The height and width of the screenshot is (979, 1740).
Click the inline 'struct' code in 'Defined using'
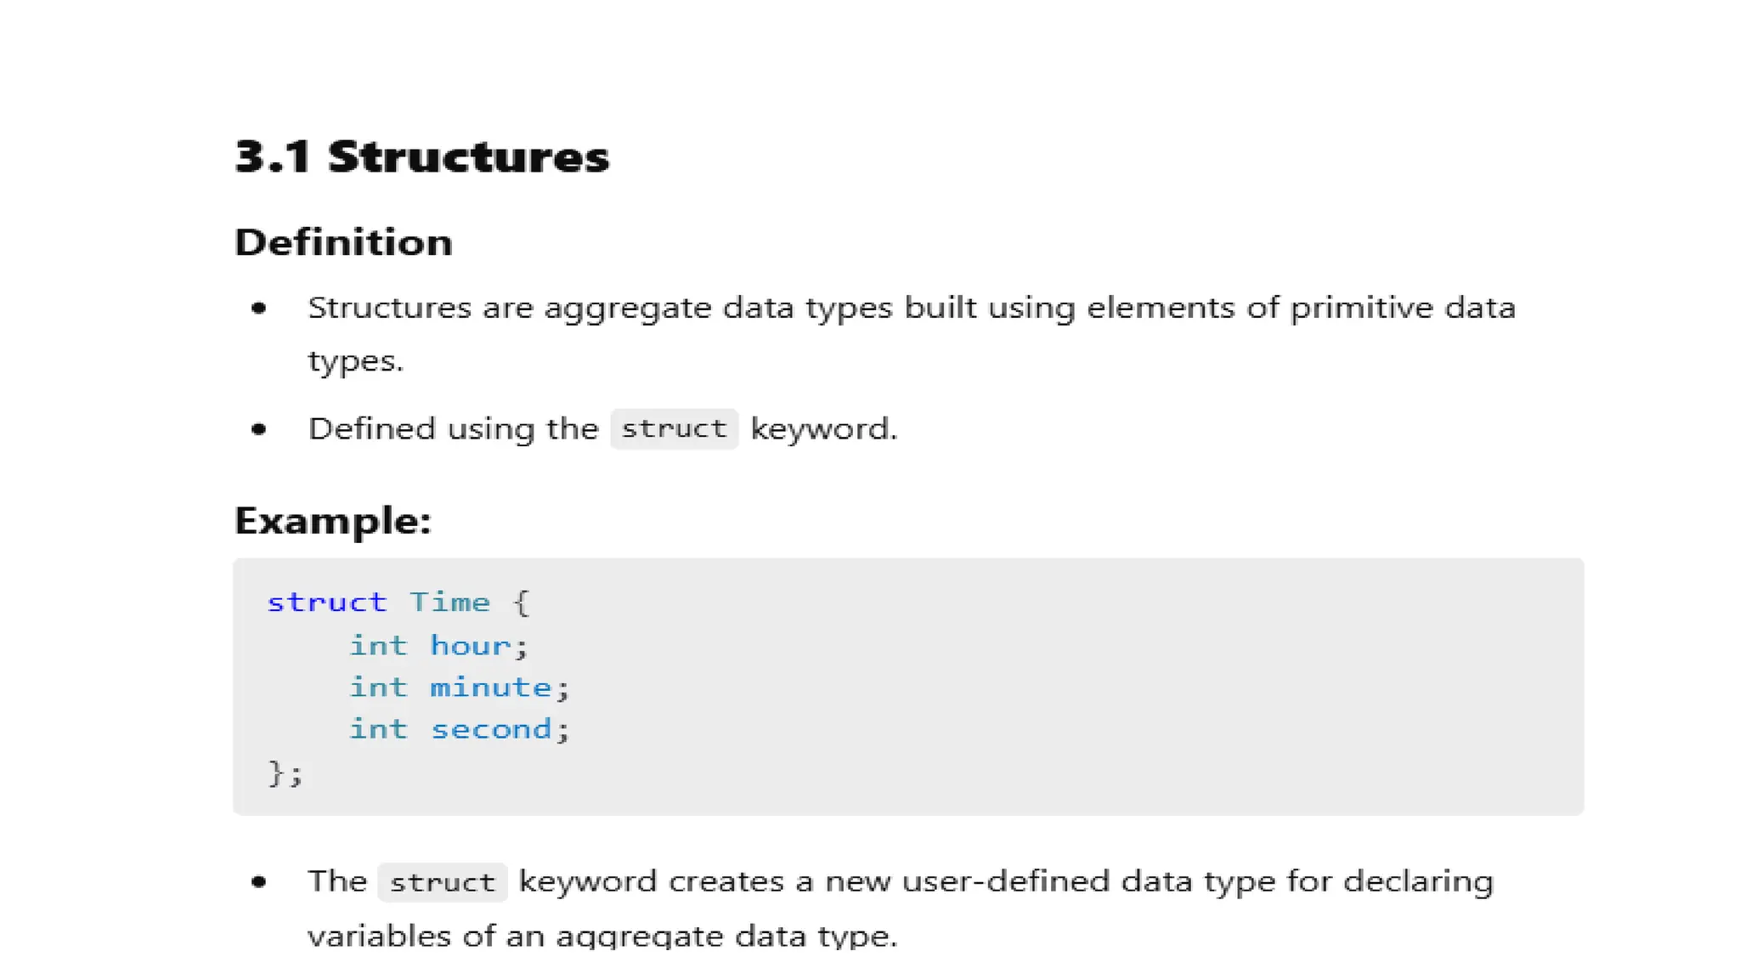tap(674, 428)
